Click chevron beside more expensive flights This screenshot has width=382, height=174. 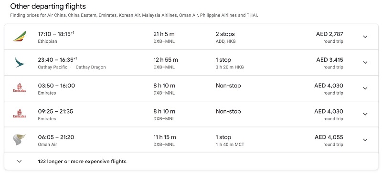20,161
